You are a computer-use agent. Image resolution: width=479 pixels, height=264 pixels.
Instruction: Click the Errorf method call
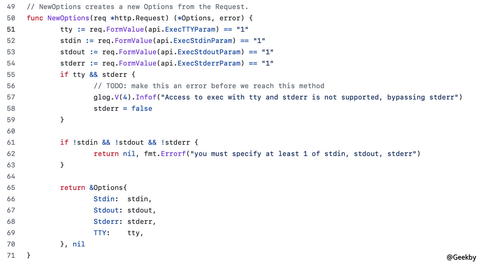173,154
